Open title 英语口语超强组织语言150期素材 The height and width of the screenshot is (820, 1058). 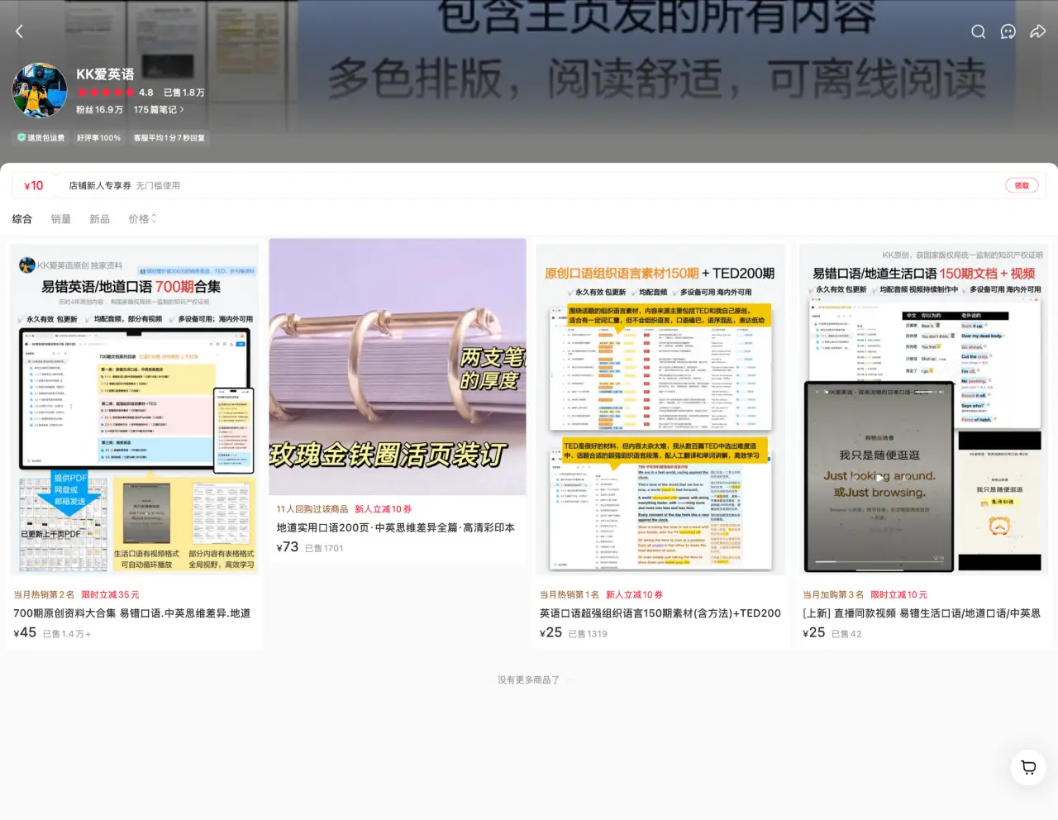click(x=660, y=613)
